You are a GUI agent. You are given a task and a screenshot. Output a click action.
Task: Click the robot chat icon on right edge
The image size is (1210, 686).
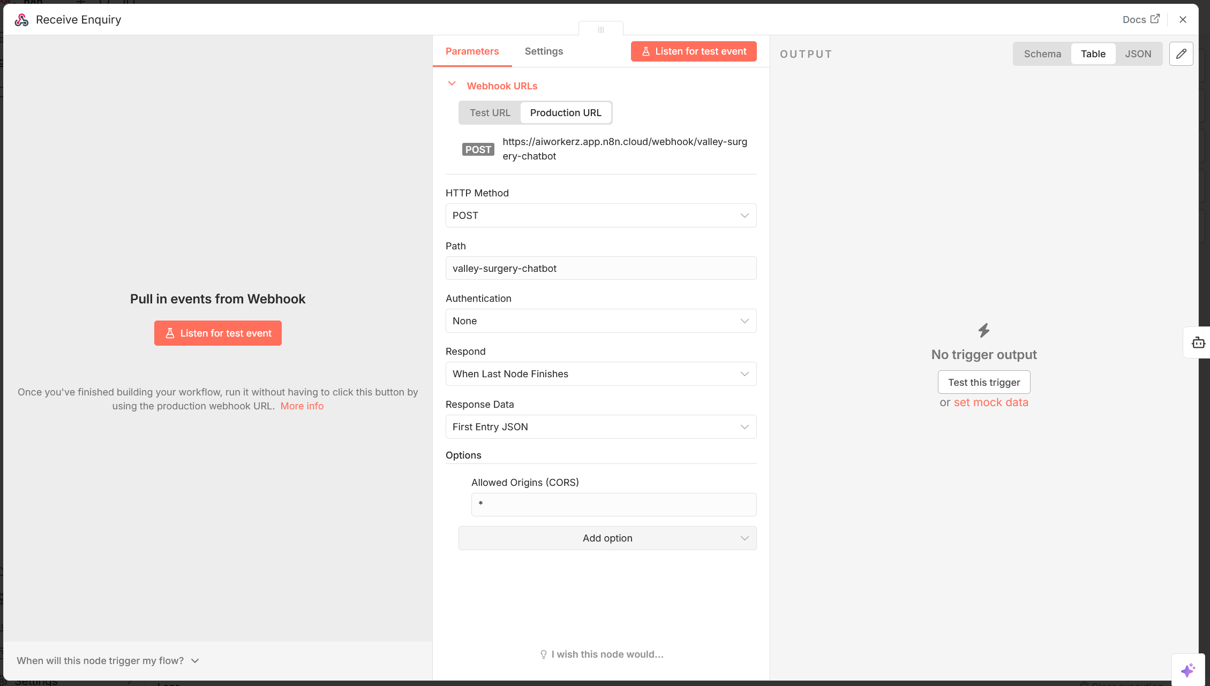click(1198, 342)
